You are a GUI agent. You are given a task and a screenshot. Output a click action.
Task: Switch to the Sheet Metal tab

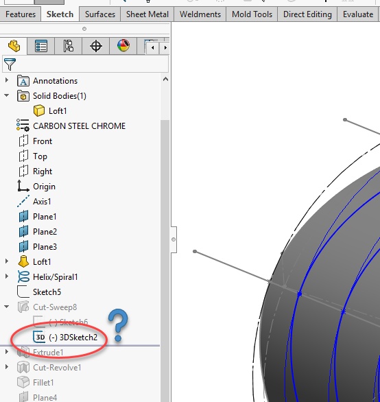click(x=147, y=14)
